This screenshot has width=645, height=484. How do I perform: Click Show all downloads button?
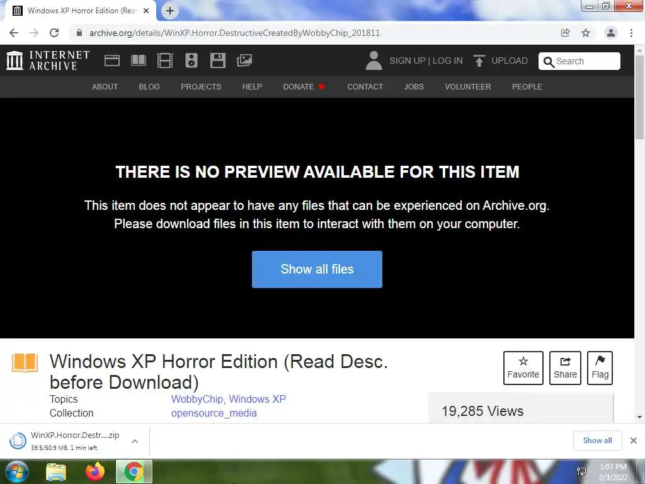pos(597,441)
